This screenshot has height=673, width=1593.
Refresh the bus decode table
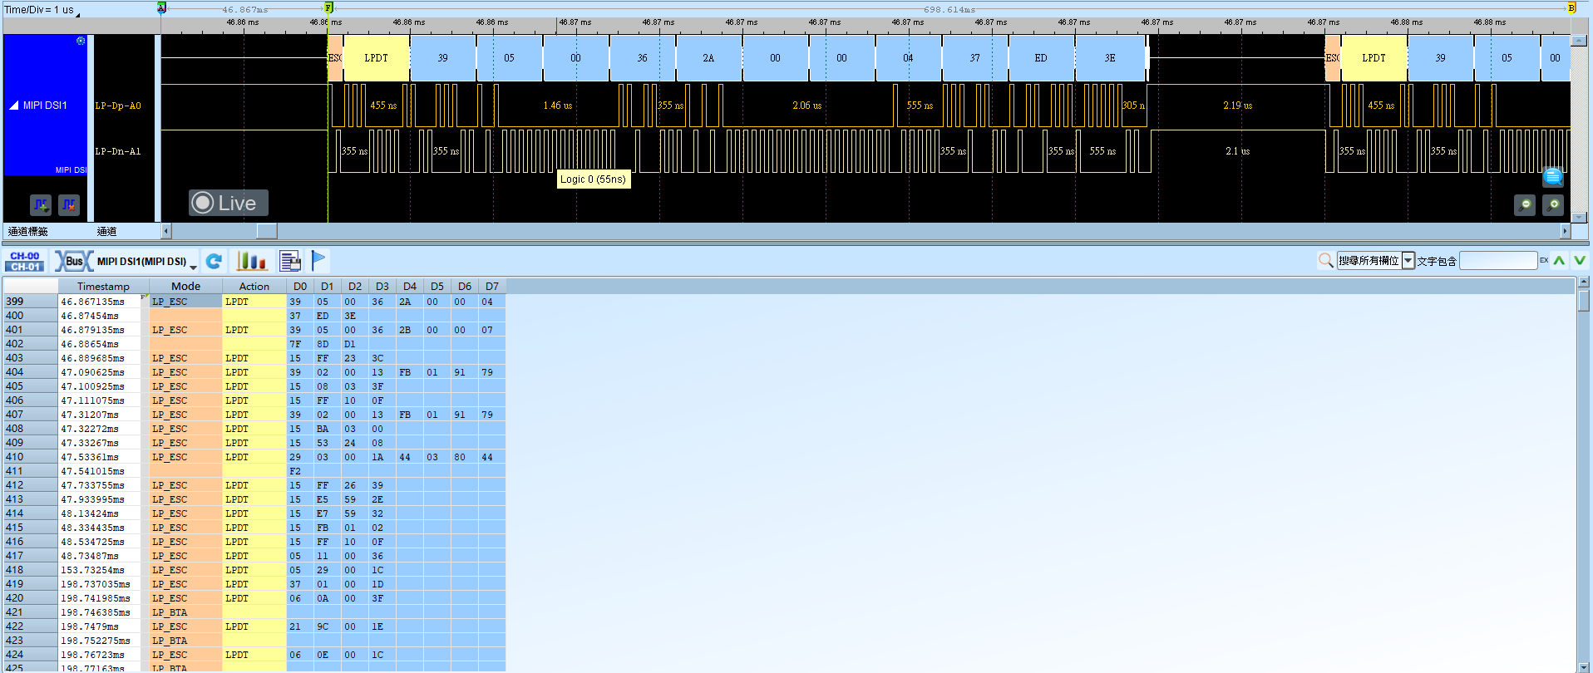click(x=214, y=261)
